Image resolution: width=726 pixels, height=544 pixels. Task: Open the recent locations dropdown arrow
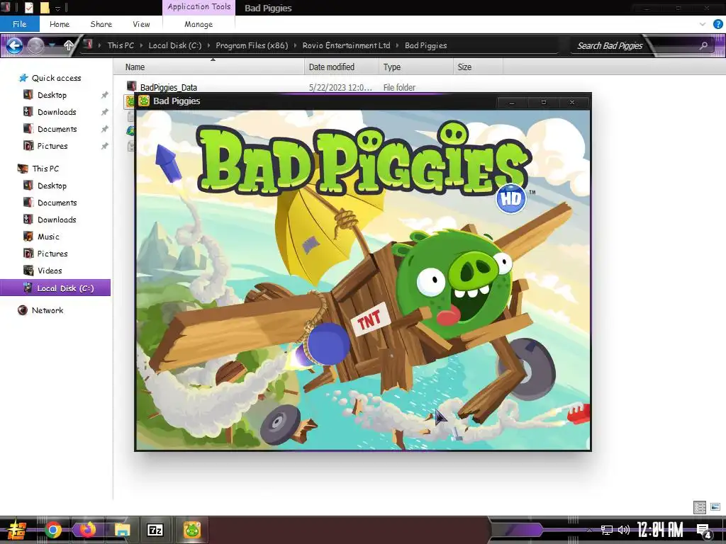(x=52, y=45)
